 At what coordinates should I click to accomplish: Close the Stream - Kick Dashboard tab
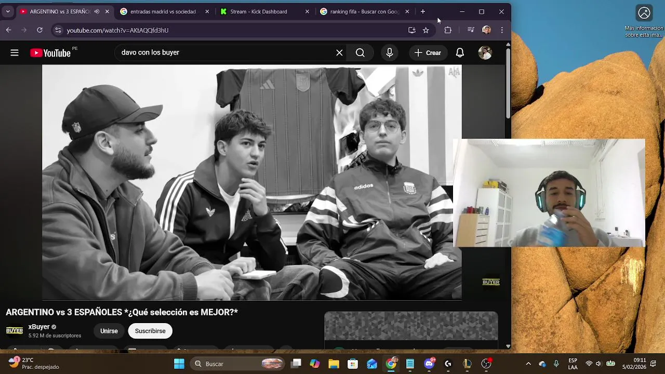pos(307,11)
